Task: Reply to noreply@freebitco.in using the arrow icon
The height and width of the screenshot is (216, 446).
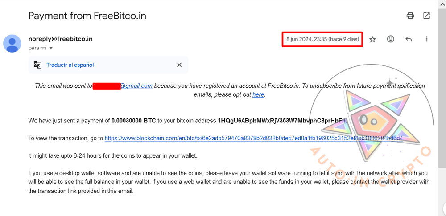Action: coord(409,39)
